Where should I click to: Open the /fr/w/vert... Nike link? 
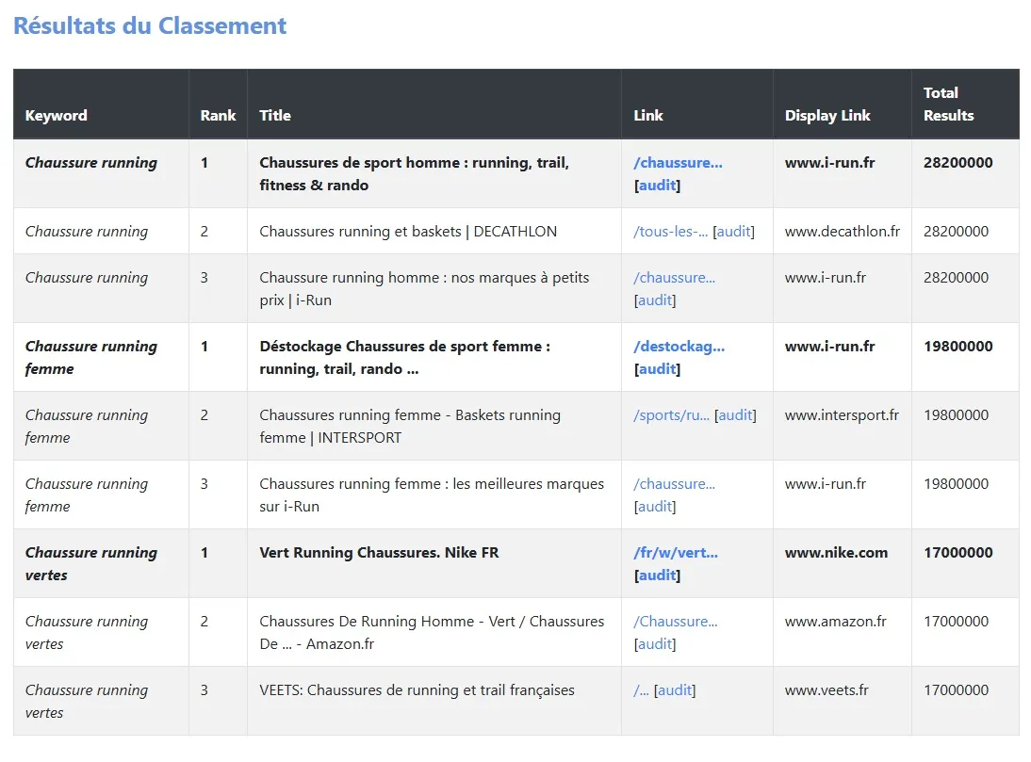pyautogui.click(x=676, y=553)
